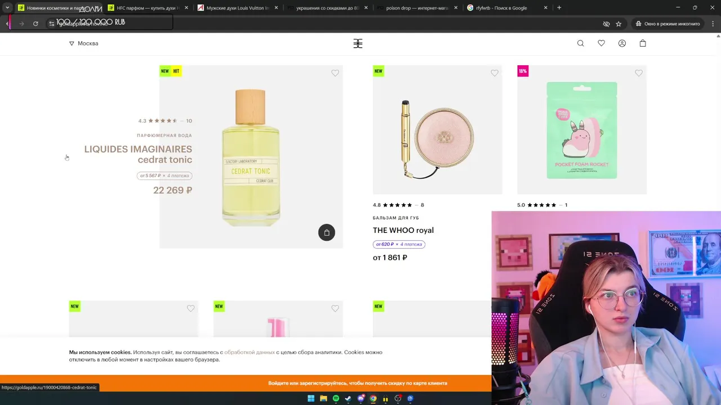
Task: Open the Chrome three-dot menu
Action: click(x=713, y=24)
